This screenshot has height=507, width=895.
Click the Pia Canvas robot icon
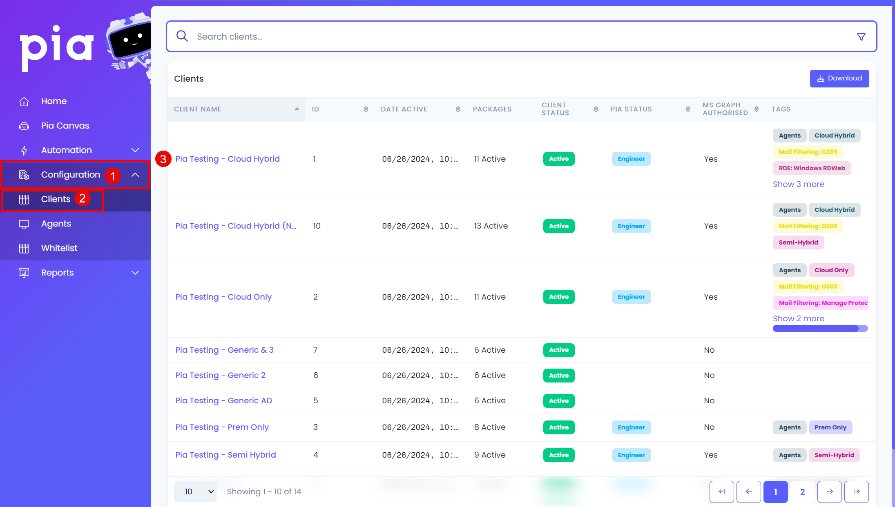pyautogui.click(x=24, y=126)
